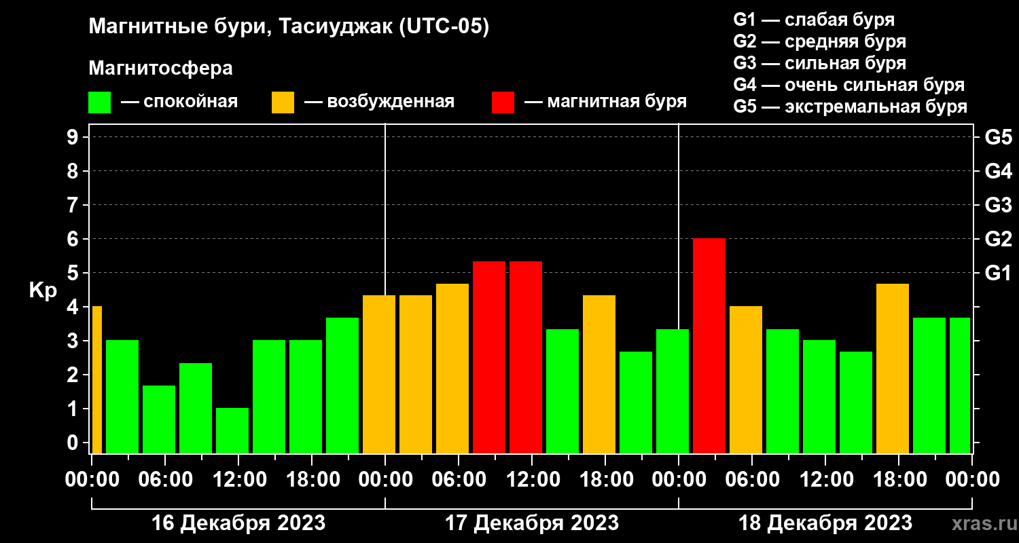The width and height of the screenshot is (1019, 543).
Task: Click 'G2 — средняя буря' description
Action: click(x=819, y=41)
